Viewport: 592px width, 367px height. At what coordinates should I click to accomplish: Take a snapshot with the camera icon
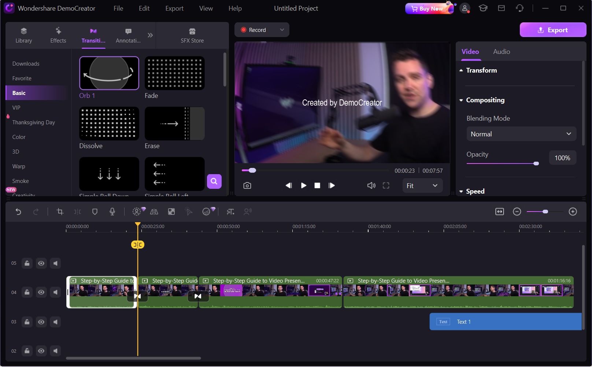(x=247, y=186)
